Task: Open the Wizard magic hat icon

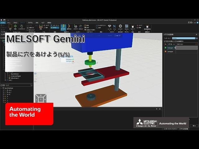Action: click(133, 27)
